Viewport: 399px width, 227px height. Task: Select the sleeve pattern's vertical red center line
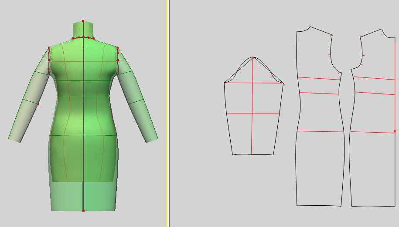coord(252,106)
